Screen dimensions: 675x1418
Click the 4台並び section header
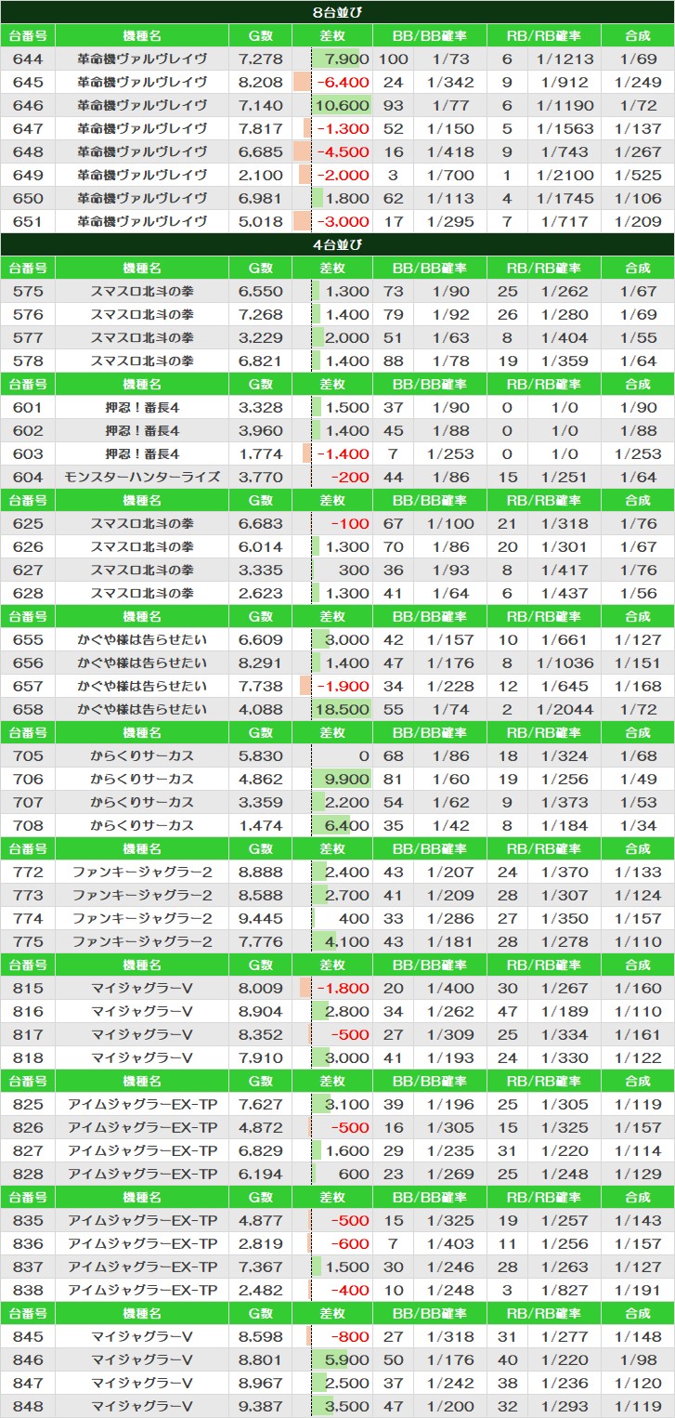(x=337, y=244)
